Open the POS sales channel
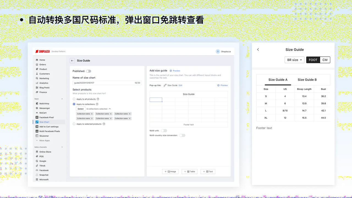This screenshot has width=352, height=198. coord(41,156)
